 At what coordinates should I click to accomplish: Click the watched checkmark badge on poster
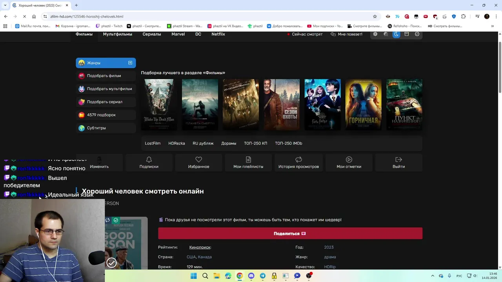(x=116, y=220)
